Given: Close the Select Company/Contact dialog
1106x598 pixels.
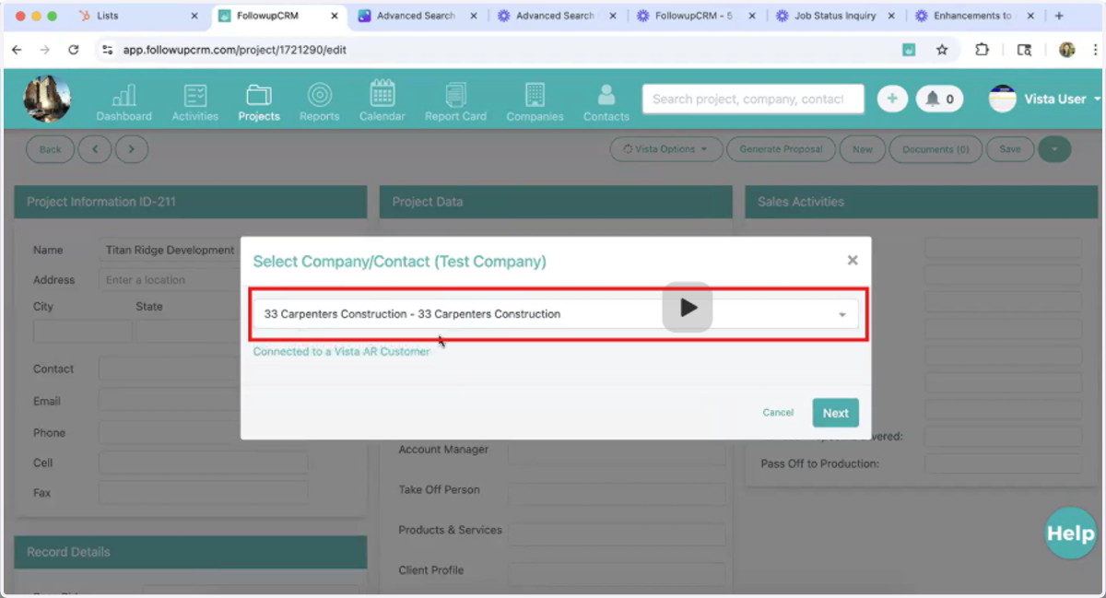Looking at the screenshot, I should click(853, 261).
